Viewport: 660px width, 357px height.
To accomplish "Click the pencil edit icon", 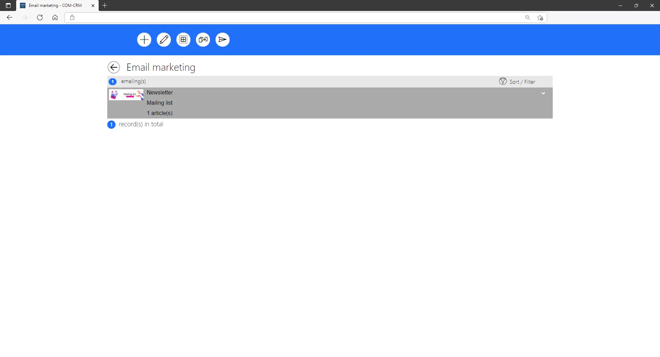I will click(x=164, y=40).
